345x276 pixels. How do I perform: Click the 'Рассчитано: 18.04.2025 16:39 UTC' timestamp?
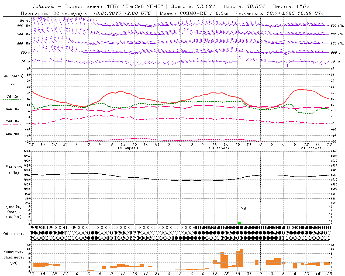[280, 13]
